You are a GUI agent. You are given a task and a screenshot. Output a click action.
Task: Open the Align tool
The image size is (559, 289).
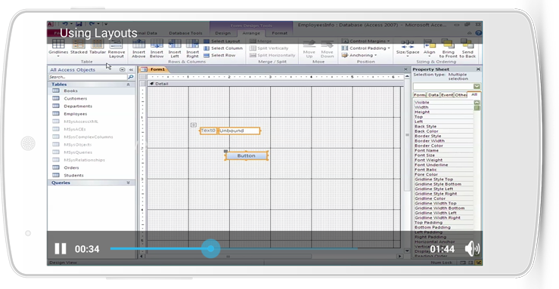[429, 48]
